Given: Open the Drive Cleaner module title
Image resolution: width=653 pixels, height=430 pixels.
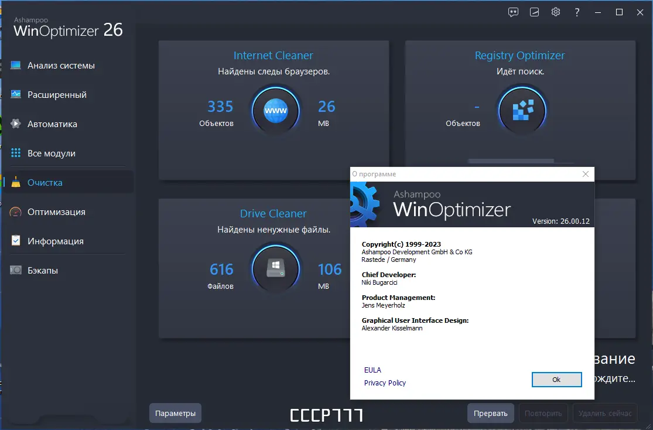Looking at the screenshot, I should [x=273, y=213].
